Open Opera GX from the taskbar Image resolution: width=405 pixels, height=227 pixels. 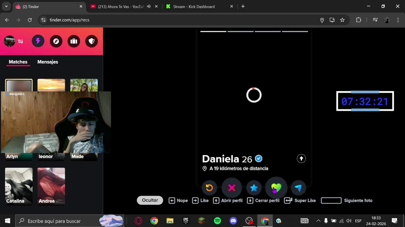[138, 221]
